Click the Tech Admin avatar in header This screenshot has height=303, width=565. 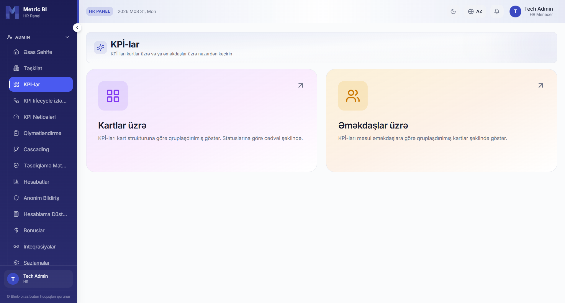click(515, 11)
